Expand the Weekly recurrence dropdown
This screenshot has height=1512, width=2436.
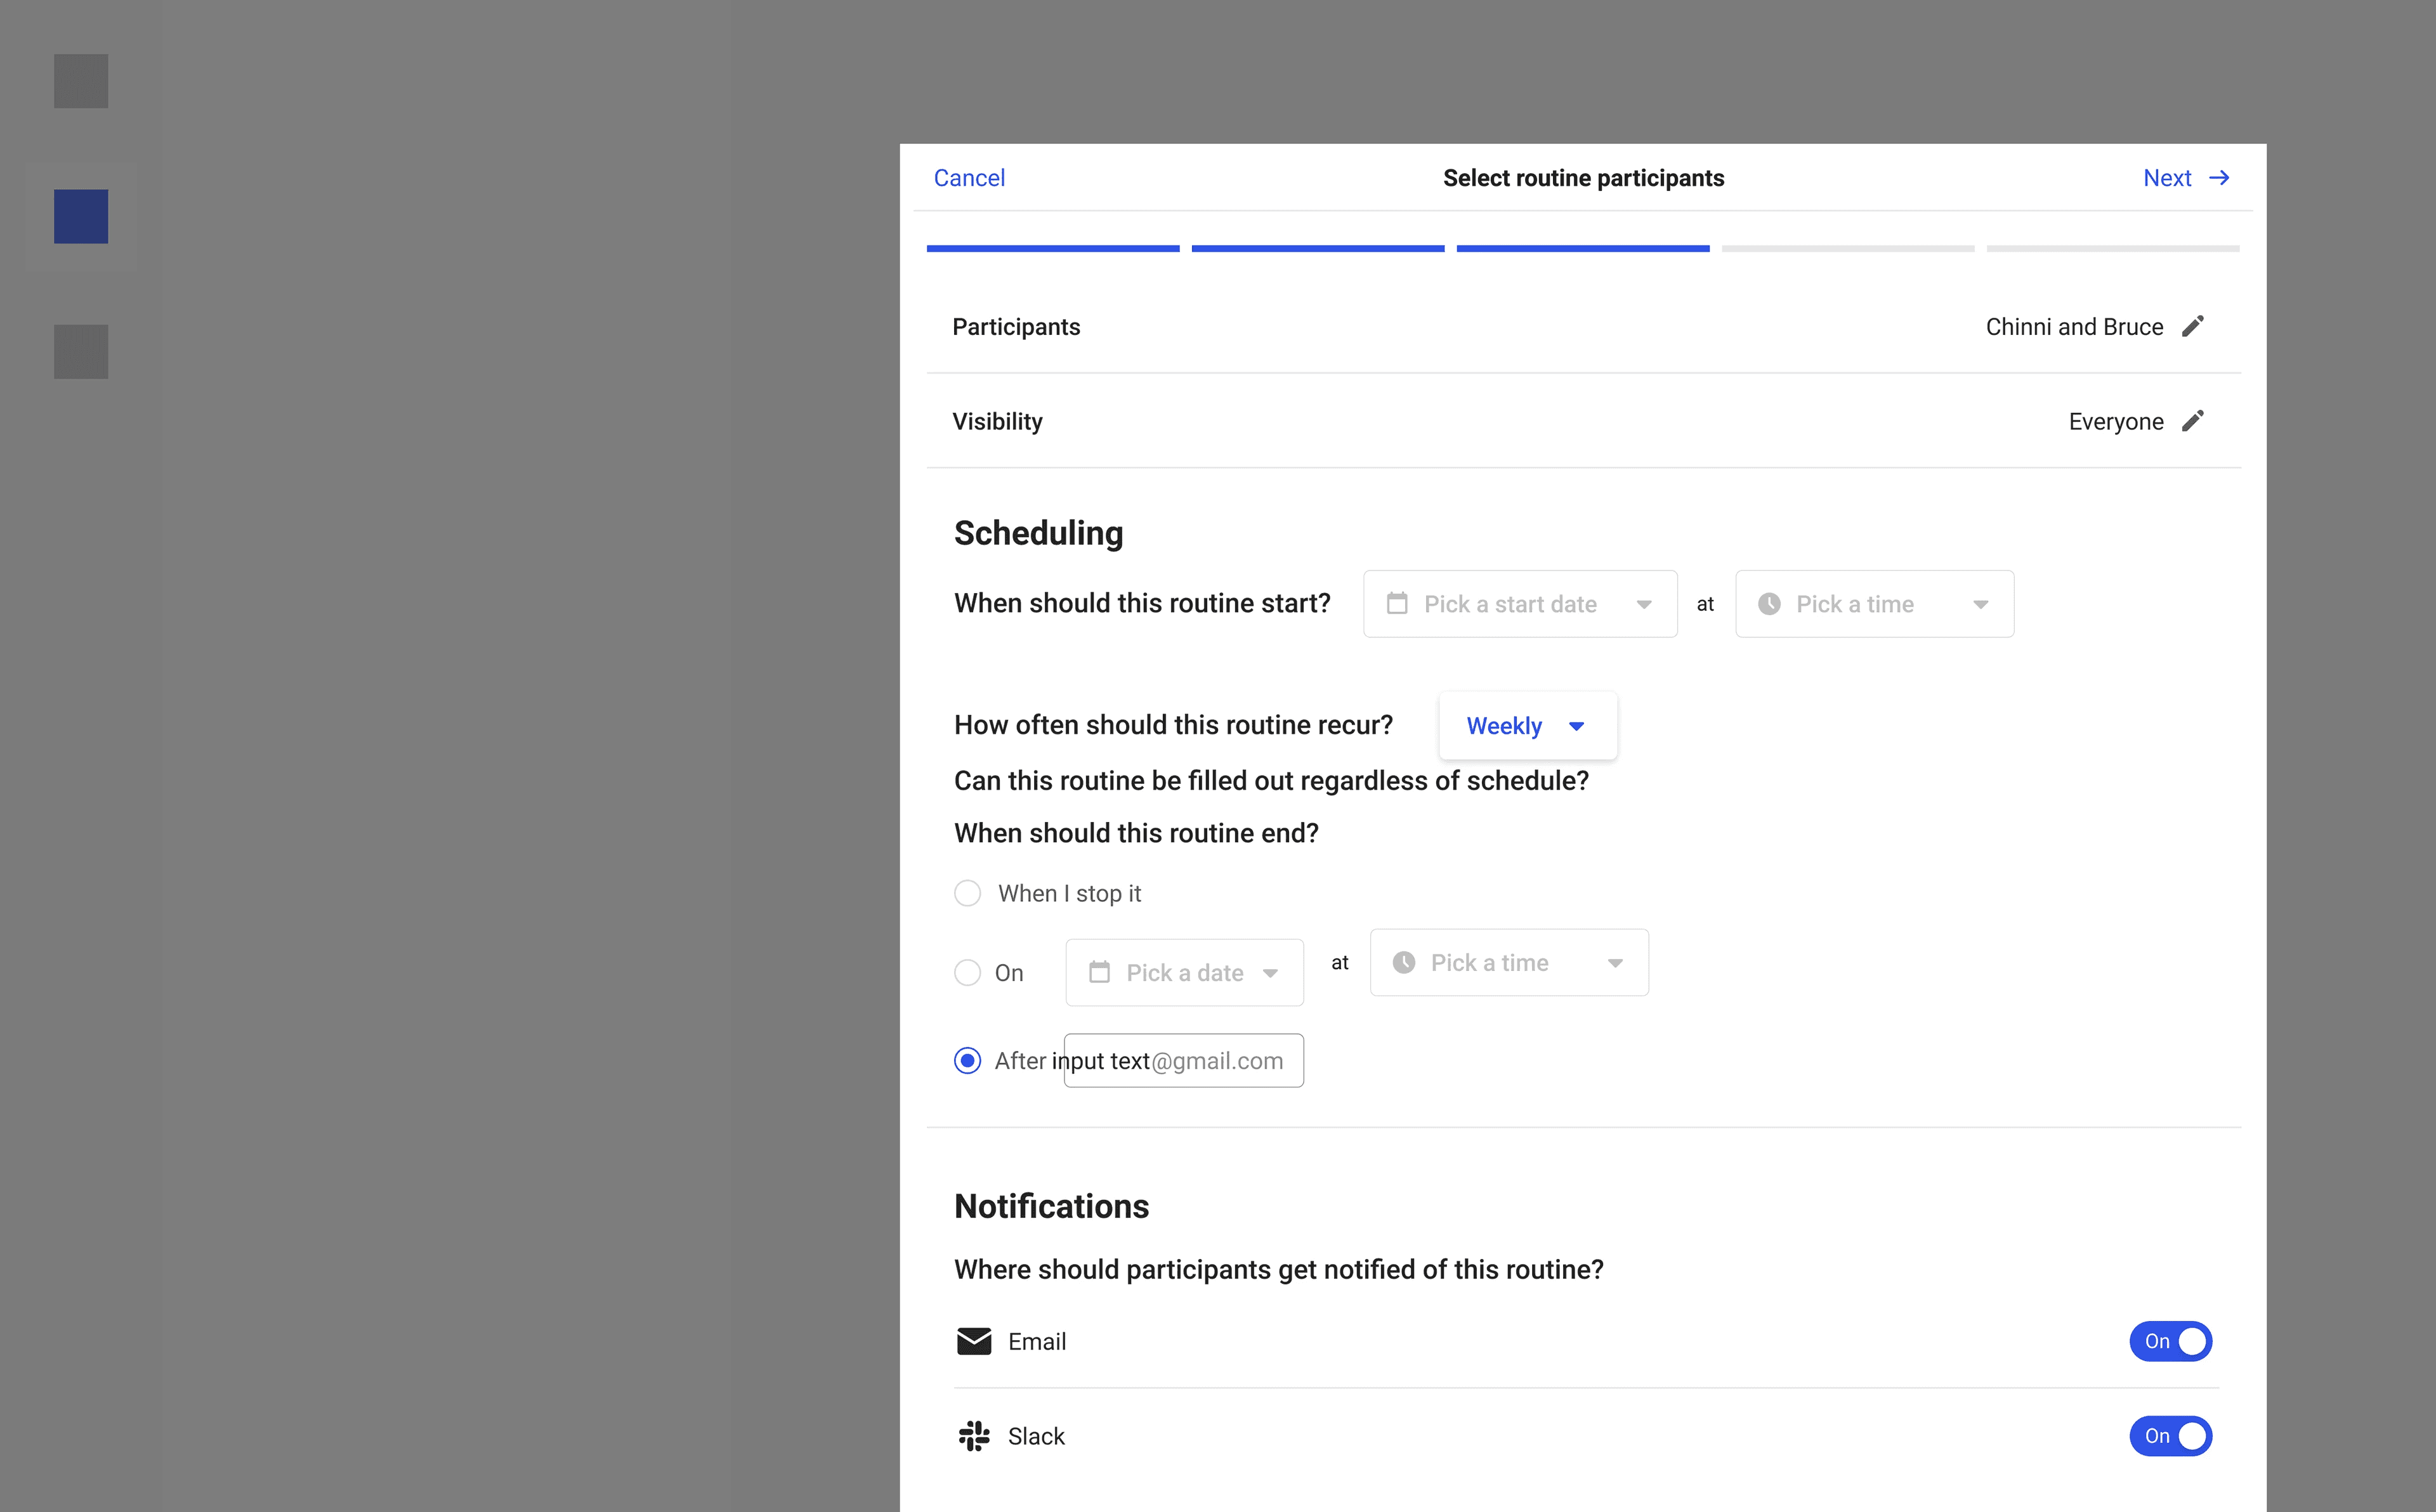1526,726
